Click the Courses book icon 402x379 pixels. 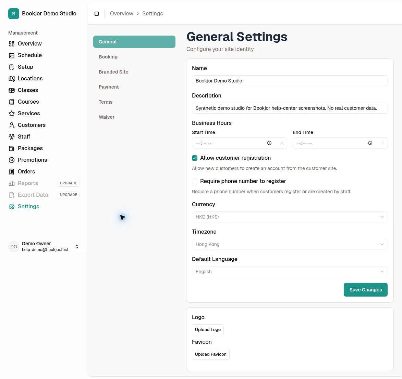(x=12, y=102)
